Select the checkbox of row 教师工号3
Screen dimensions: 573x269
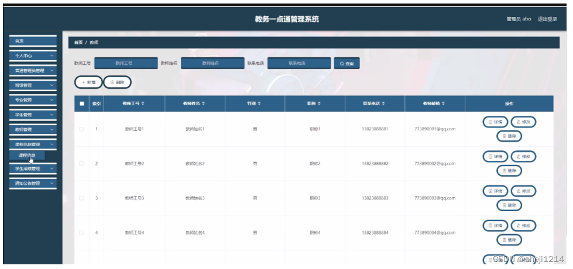pyautogui.click(x=81, y=198)
